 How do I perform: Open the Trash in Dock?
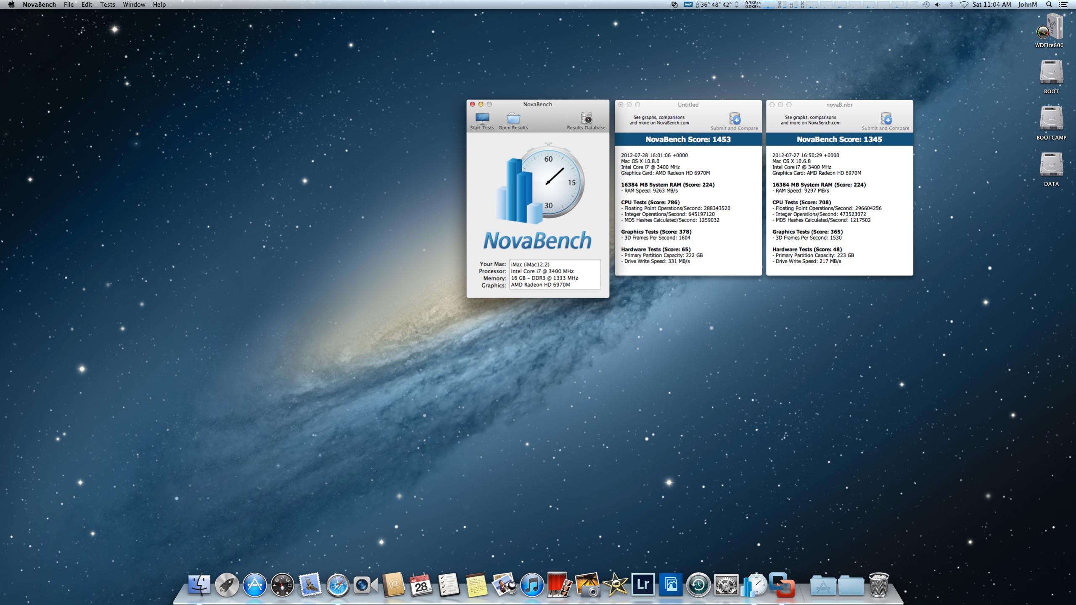(879, 584)
